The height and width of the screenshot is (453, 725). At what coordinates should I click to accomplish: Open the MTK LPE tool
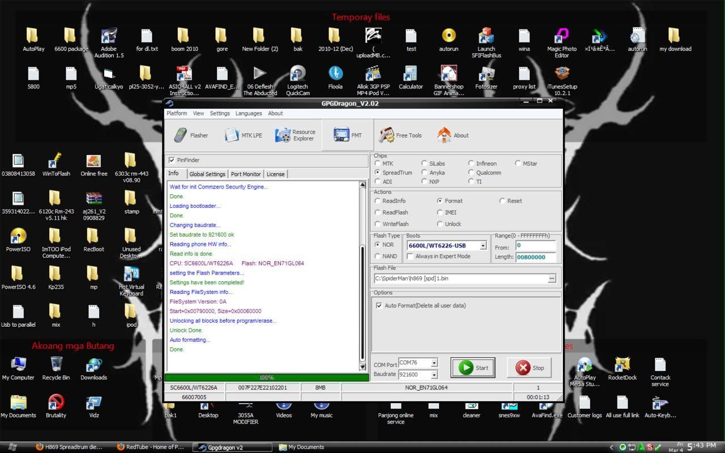(x=243, y=135)
